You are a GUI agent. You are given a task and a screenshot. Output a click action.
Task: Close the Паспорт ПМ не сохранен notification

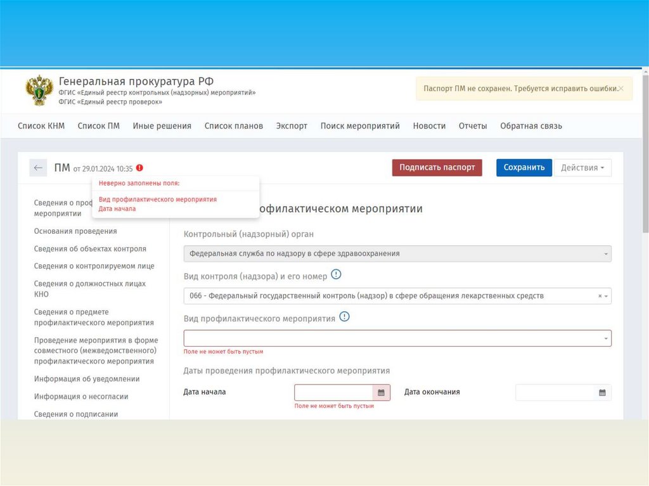(621, 88)
